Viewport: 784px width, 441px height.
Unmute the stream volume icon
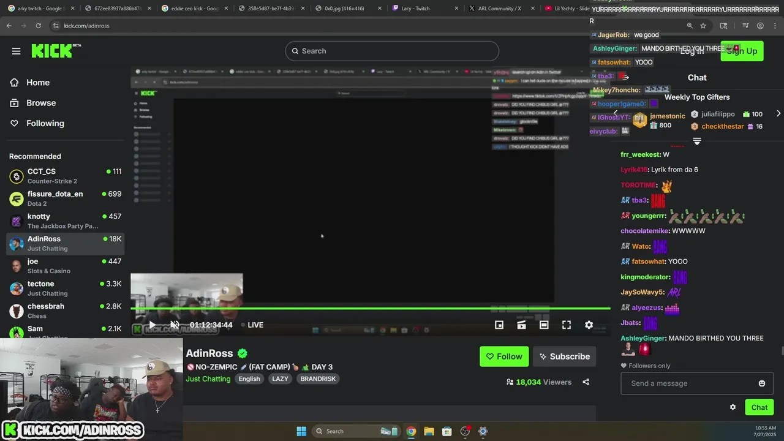point(175,325)
